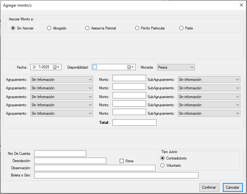This screenshot has height=194, width=247.
Task: Focus the Nro De Cuenta field
Action: (x=60, y=154)
